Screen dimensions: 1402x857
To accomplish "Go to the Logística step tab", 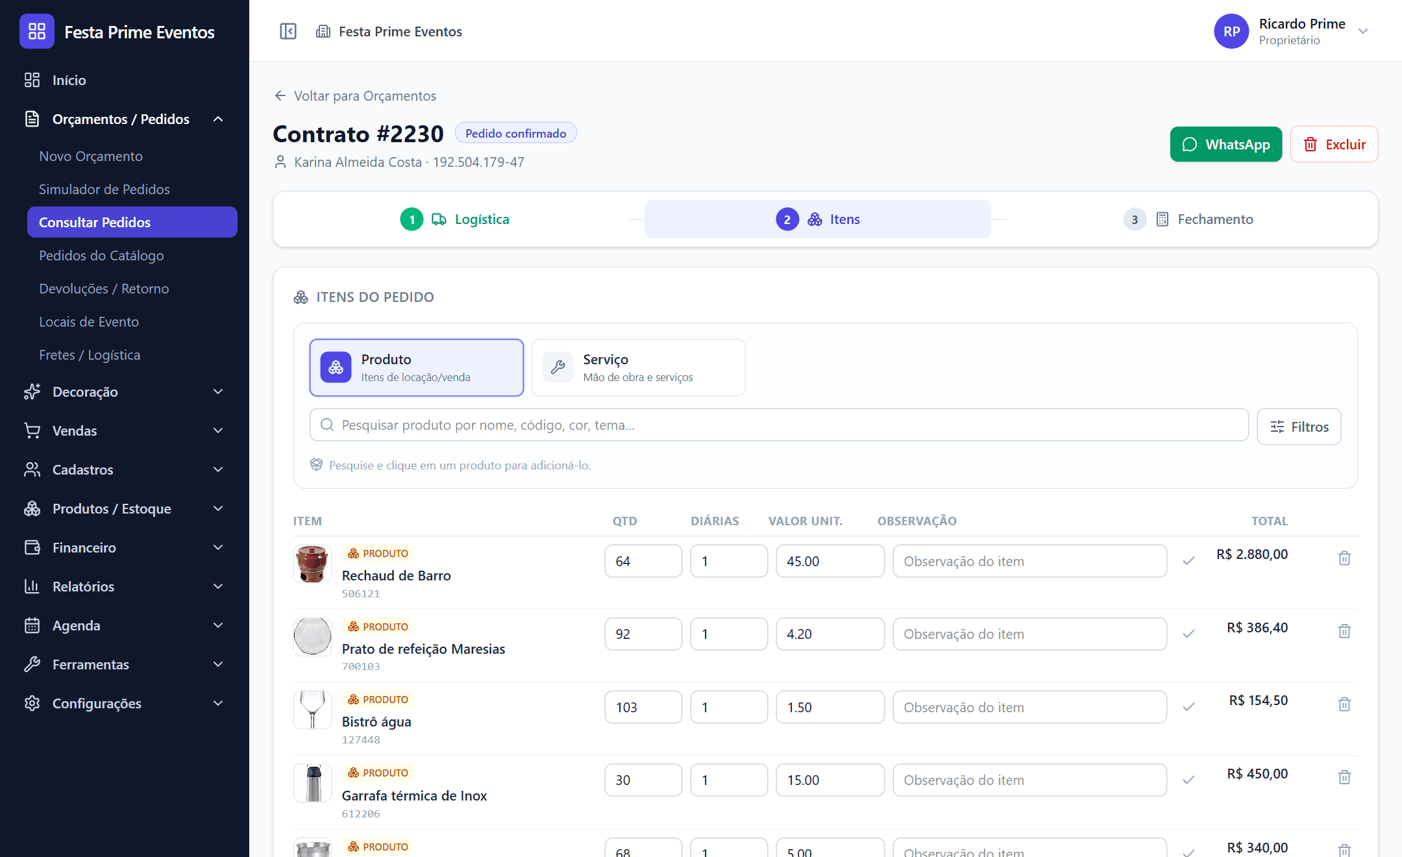I will (455, 219).
